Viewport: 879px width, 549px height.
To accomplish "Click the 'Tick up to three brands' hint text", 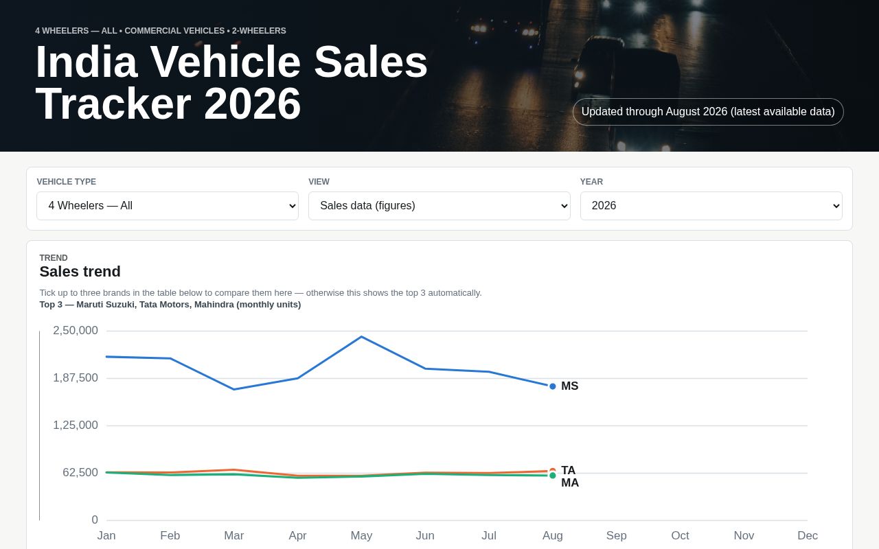I will pos(260,293).
